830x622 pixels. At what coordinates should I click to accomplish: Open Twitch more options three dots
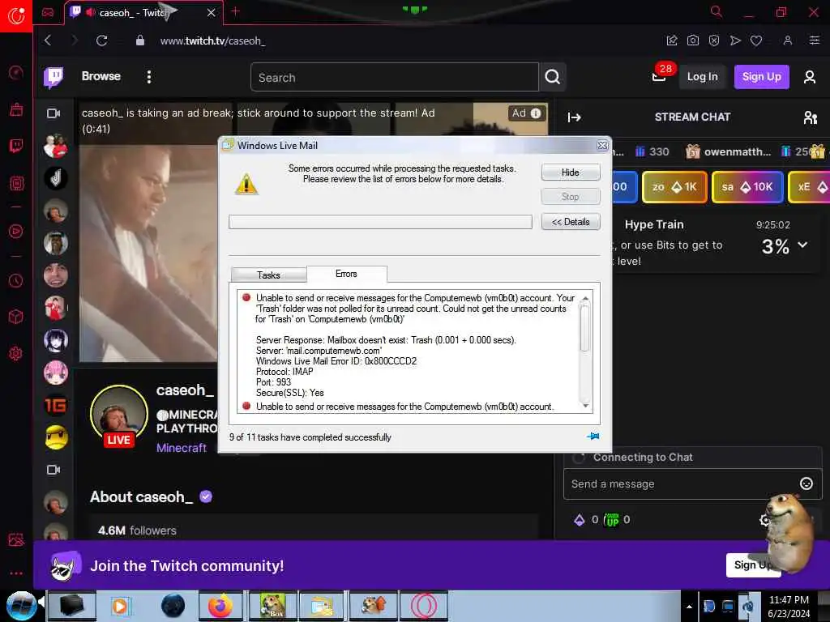[x=149, y=77]
